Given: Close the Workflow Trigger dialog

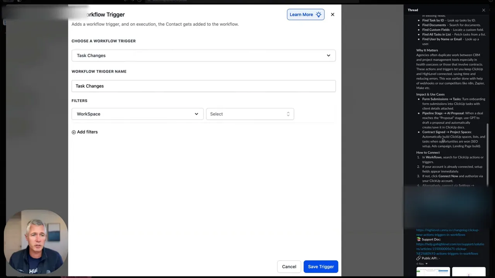Looking at the screenshot, I should click(x=333, y=15).
